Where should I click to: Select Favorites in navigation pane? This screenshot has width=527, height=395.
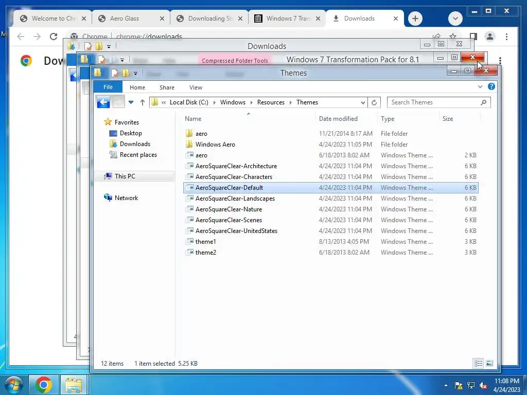click(x=127, y=122)
